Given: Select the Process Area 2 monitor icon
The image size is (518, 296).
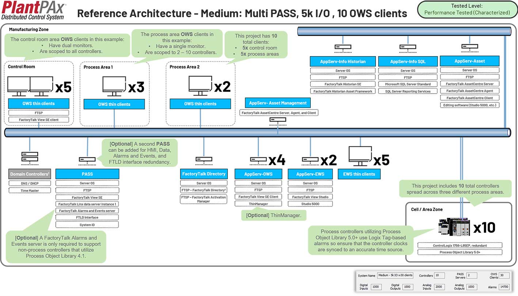Looking at the screenshot, I should coord(200,86).
